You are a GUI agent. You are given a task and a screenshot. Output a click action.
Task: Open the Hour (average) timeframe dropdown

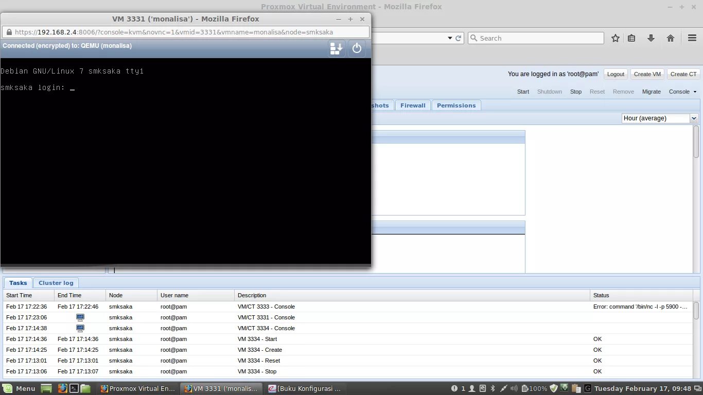694,118
